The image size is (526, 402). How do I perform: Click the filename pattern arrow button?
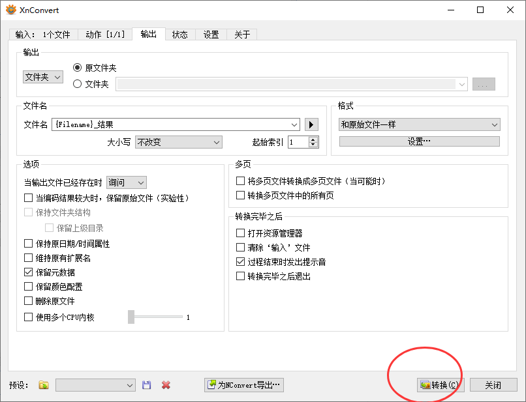coord(312,124)
